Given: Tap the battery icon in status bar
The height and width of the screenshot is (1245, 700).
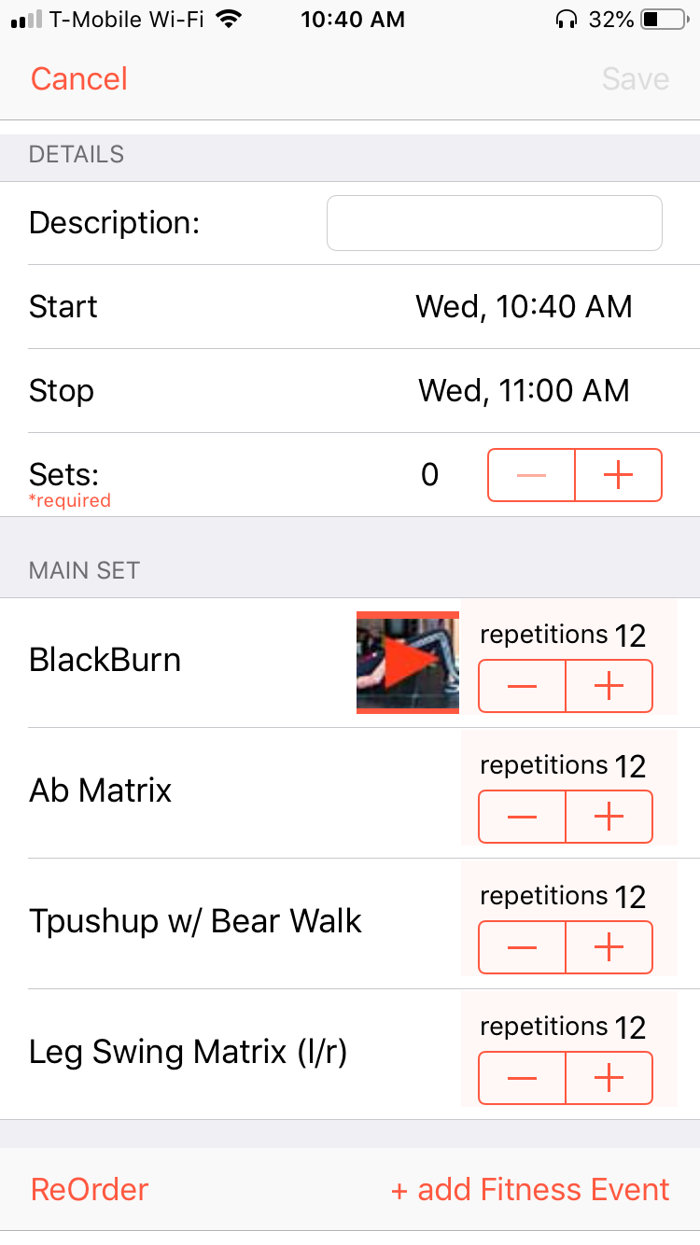Looking at the screenshot, I should click(x=663, y=19).
